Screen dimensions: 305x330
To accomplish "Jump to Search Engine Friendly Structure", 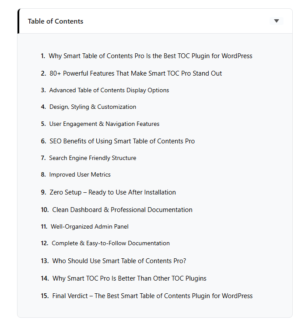I will pyautogui.click(x=92, y=158).
